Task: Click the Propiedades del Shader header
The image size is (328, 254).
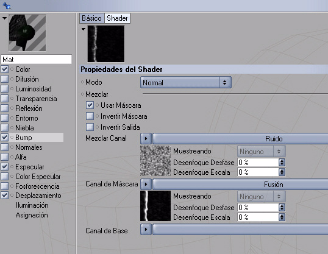Action: (204, 69)
